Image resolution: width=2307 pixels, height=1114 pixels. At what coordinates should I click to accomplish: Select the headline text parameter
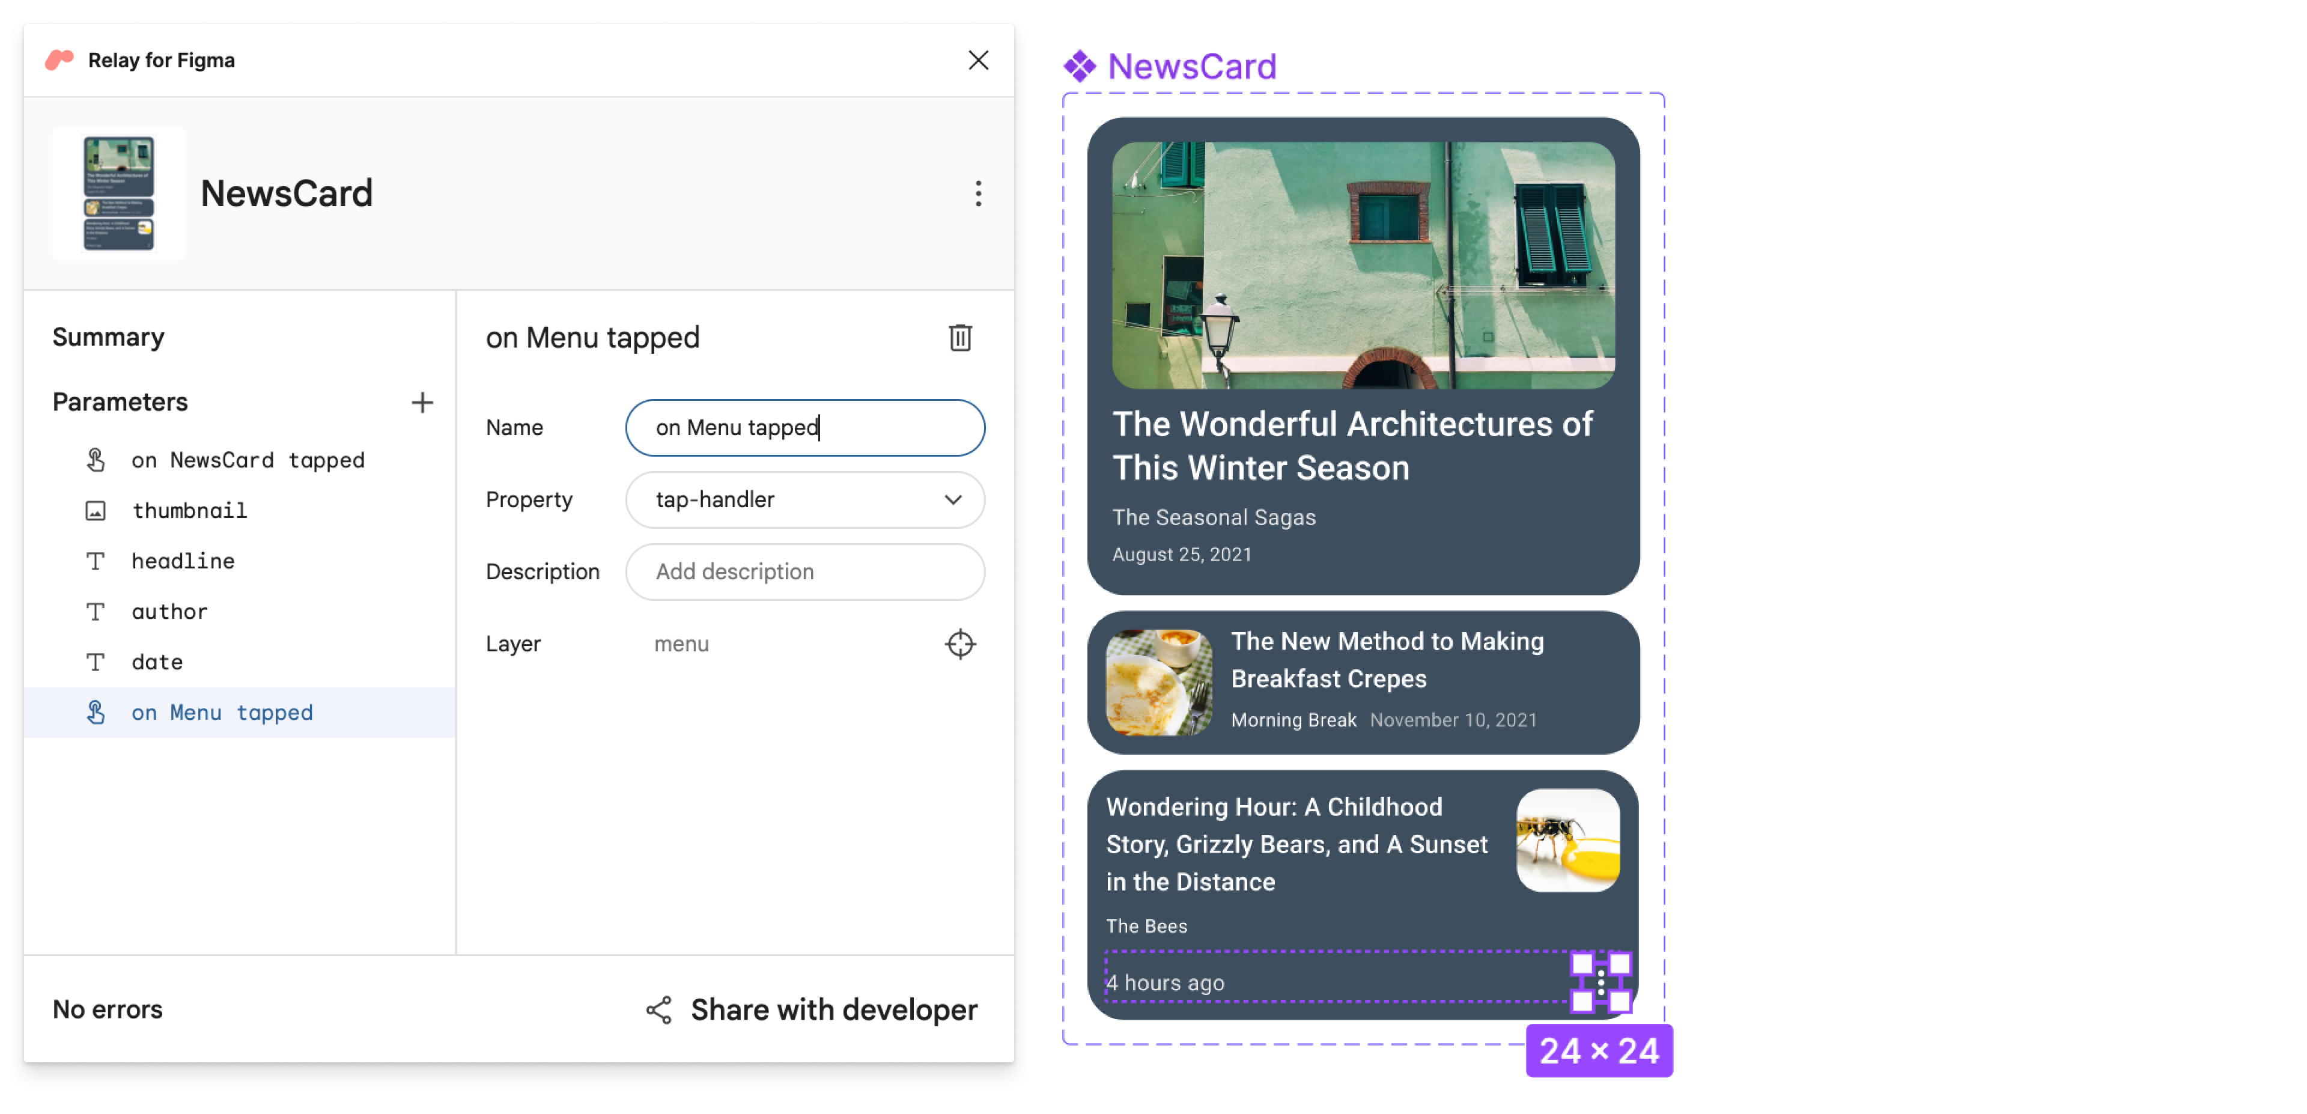184,561
